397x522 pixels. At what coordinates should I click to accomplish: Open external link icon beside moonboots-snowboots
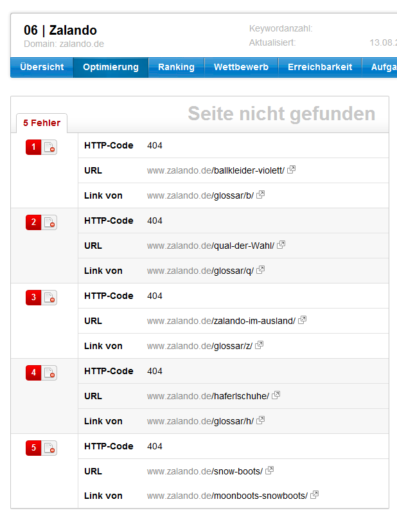(x=315, y=496)
